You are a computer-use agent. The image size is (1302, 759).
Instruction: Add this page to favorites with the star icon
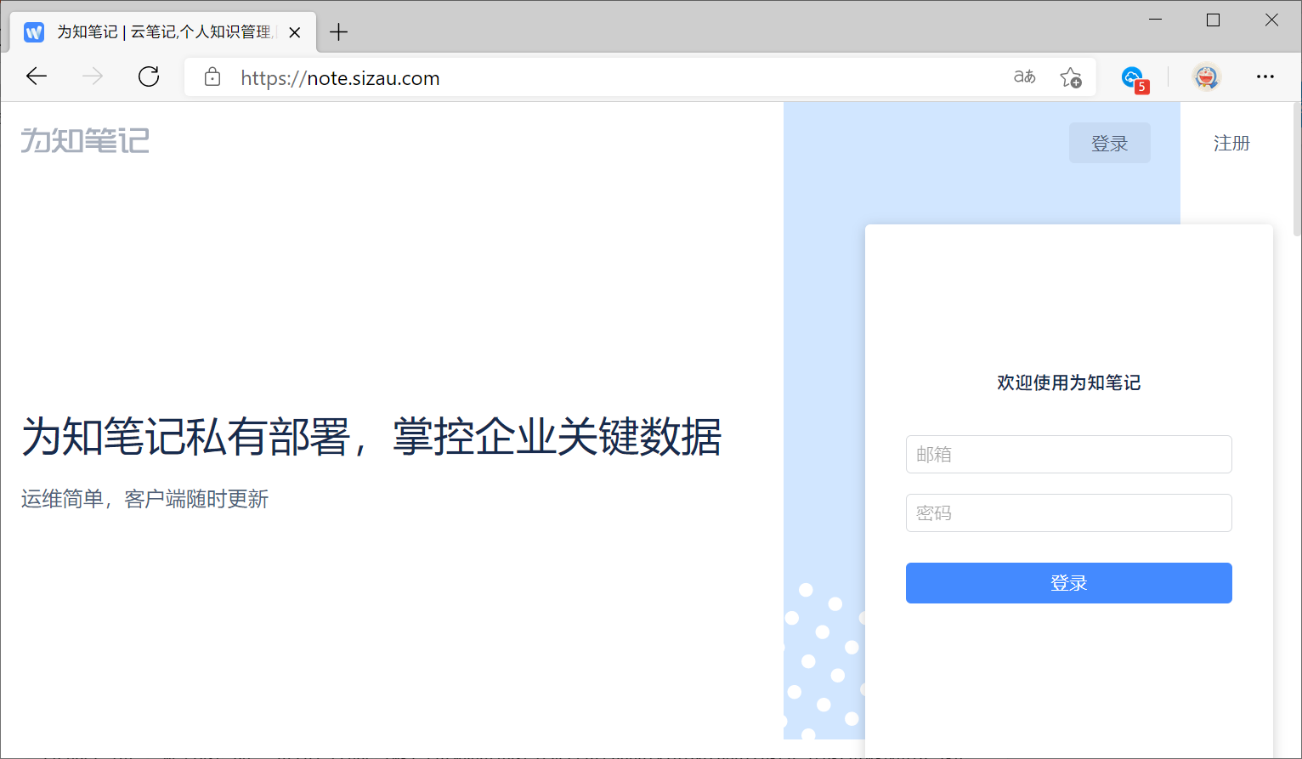1070,78
